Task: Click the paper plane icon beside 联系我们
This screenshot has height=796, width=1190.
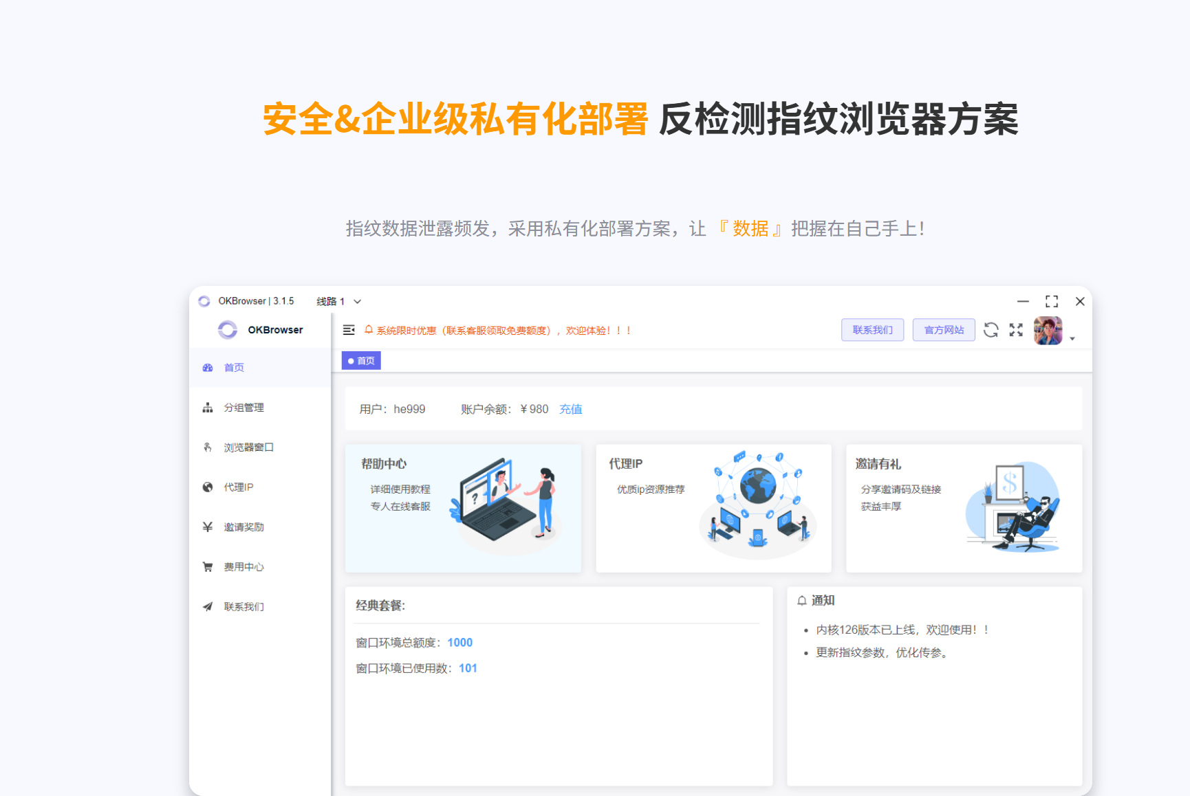Action: 208,607
